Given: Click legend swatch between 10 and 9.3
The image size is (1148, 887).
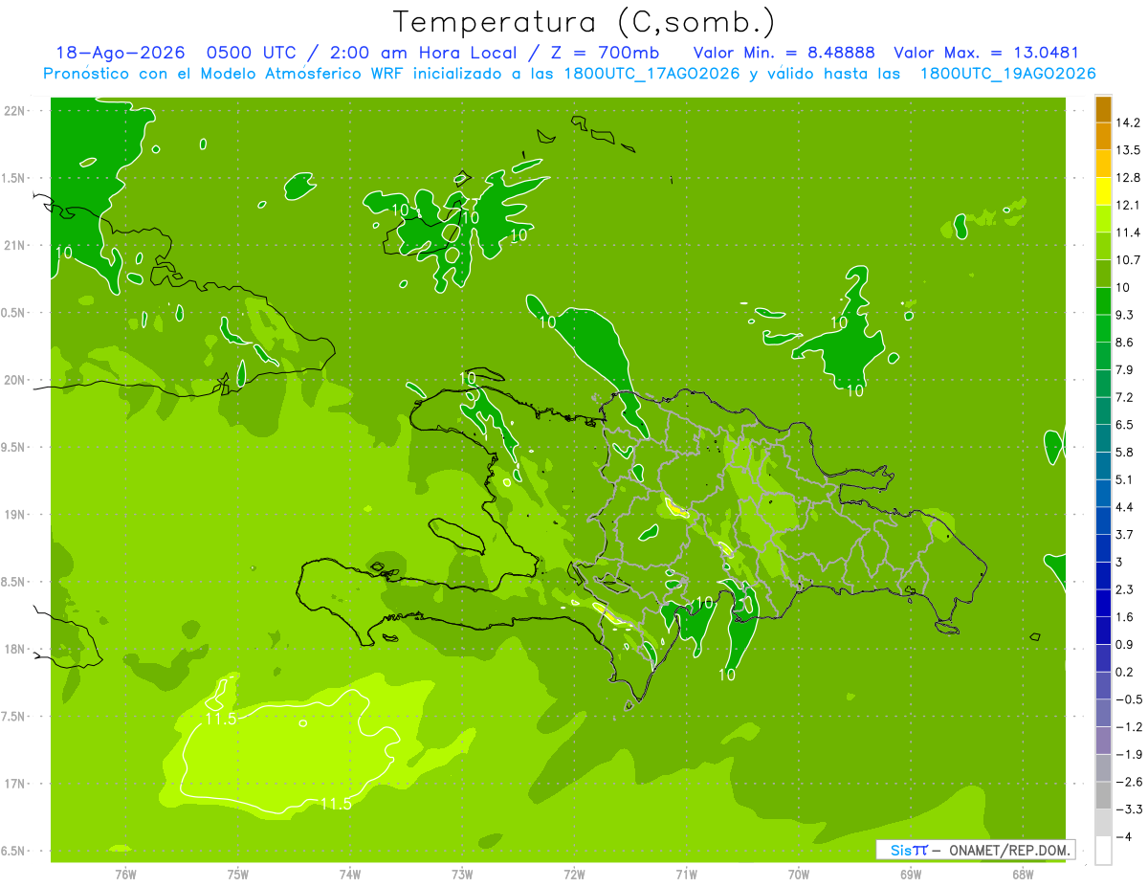Looking at the screenshot, I should 1103,301.
